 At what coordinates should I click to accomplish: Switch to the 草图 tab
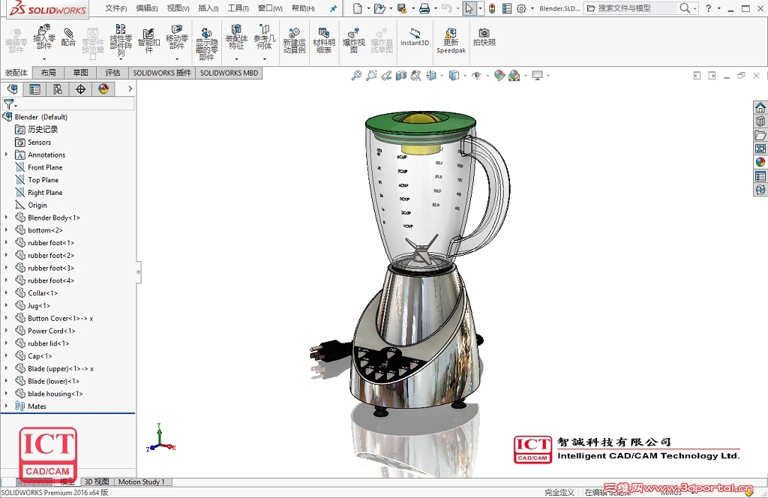click(80, 73)
